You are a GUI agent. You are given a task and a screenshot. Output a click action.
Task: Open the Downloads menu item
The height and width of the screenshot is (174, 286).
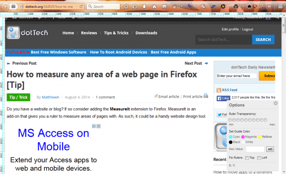146,33
